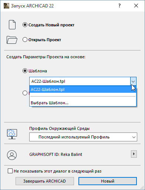145x190 pixels.
Task: Click the ARCHICAD logo in title bar
Action: (x=6, y=6)
